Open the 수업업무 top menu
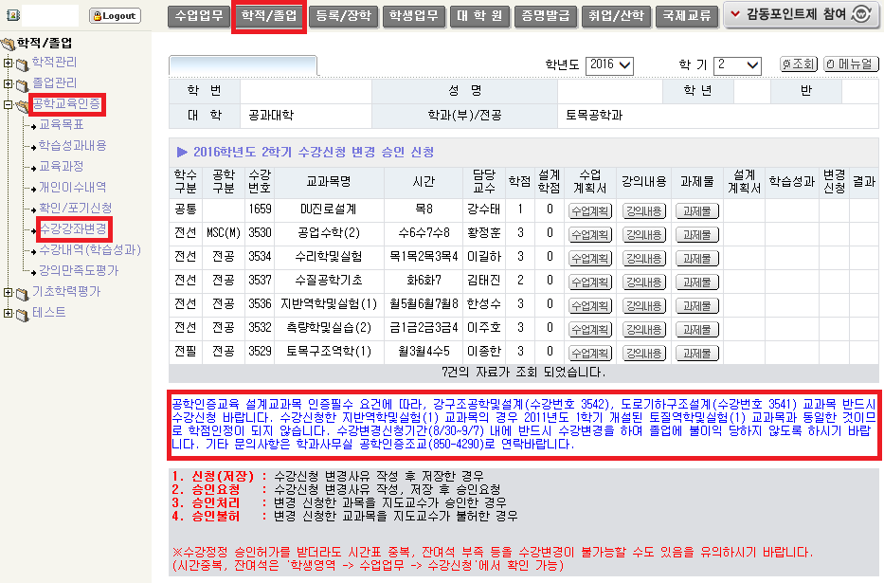 (197, 16)
